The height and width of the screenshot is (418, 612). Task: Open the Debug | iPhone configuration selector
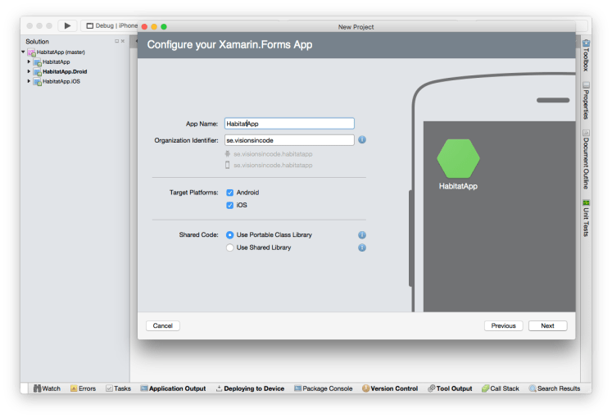(111, 25)
